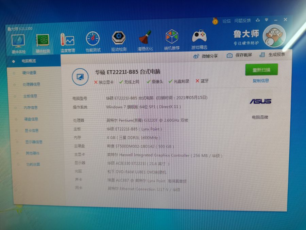The height and width of the screenshot is (230, 306).
Task: Open the 硬件体检 hardware checkup icon
Action: coord(18,42)
